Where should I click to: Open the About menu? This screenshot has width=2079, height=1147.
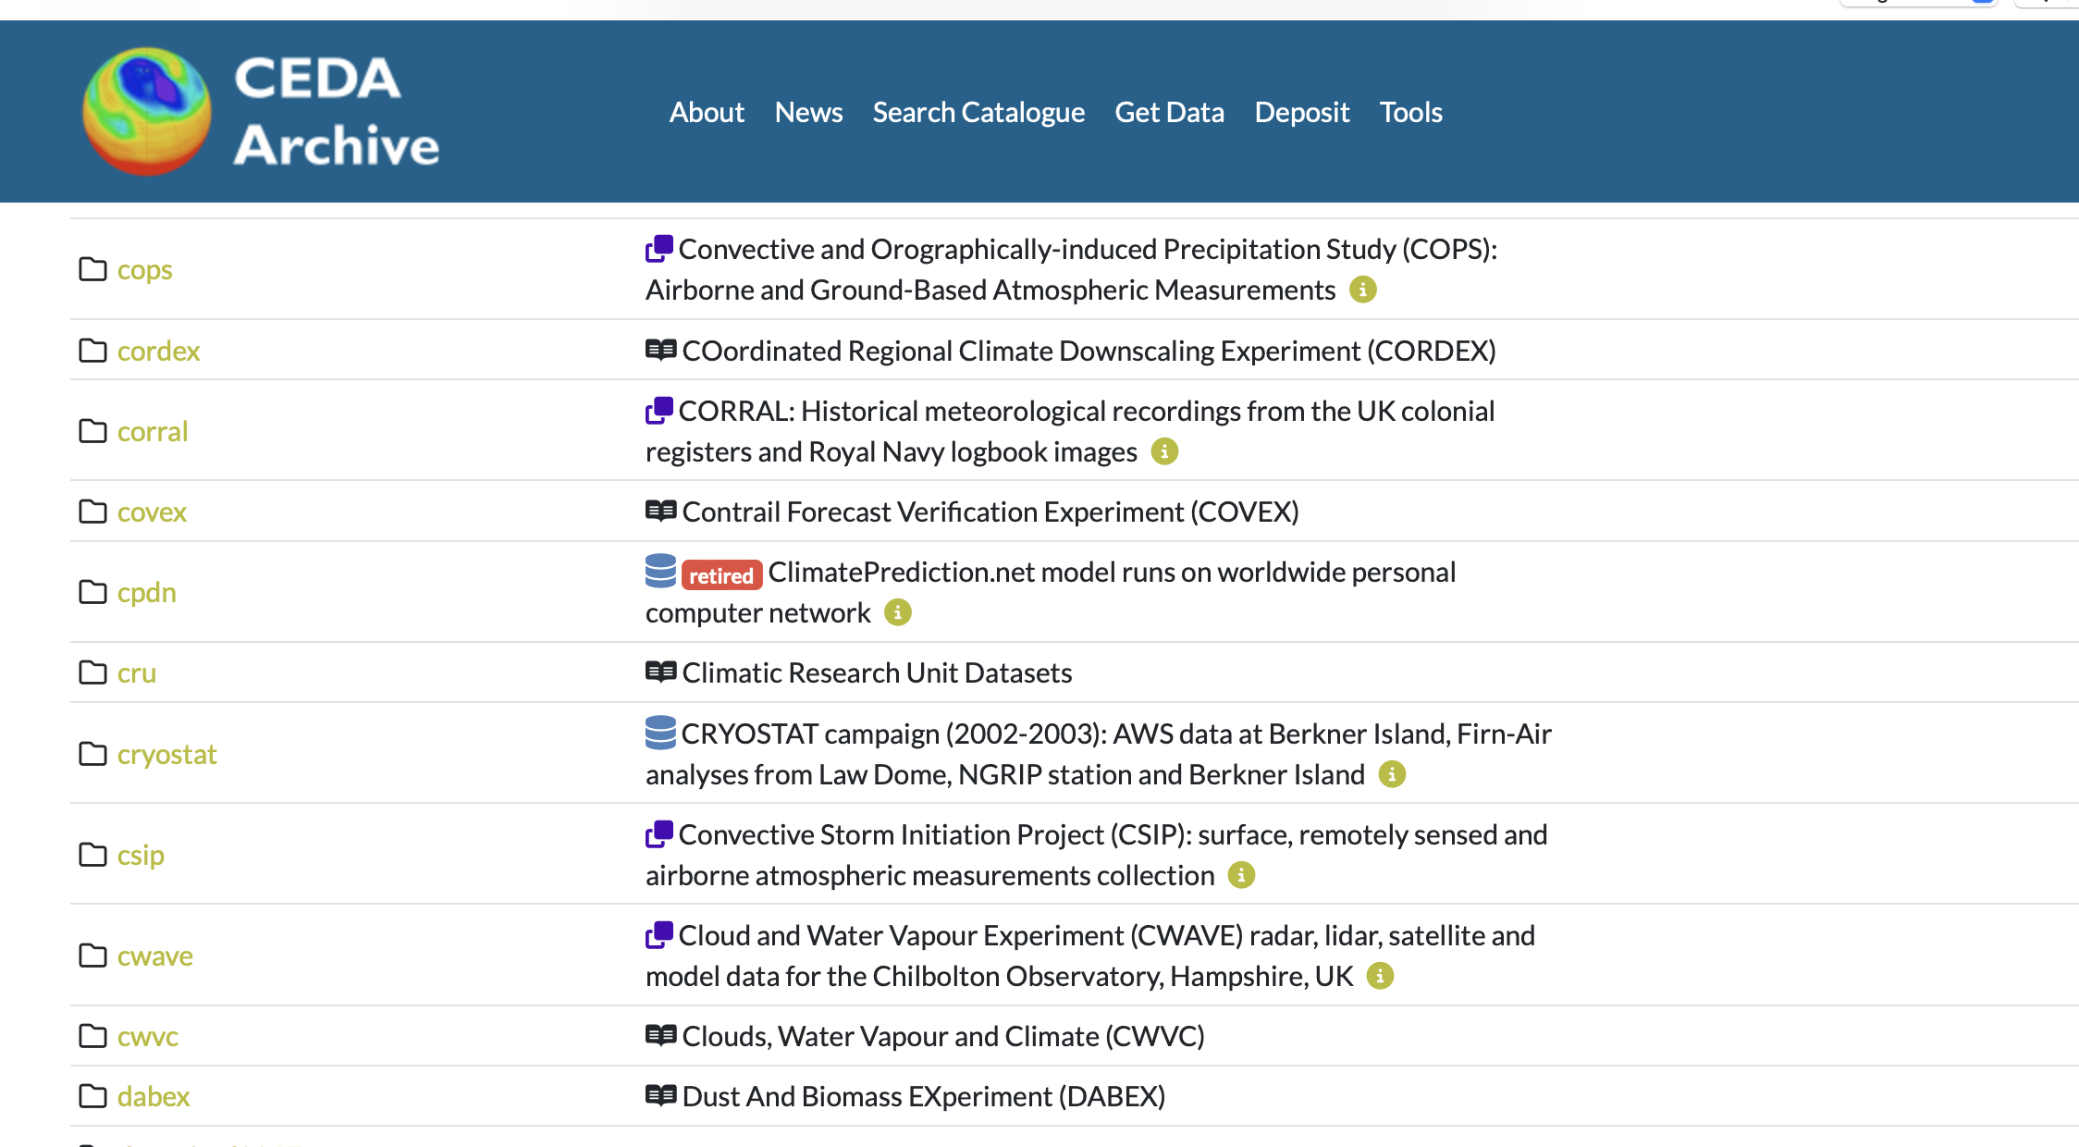click(x=707, y=112)
